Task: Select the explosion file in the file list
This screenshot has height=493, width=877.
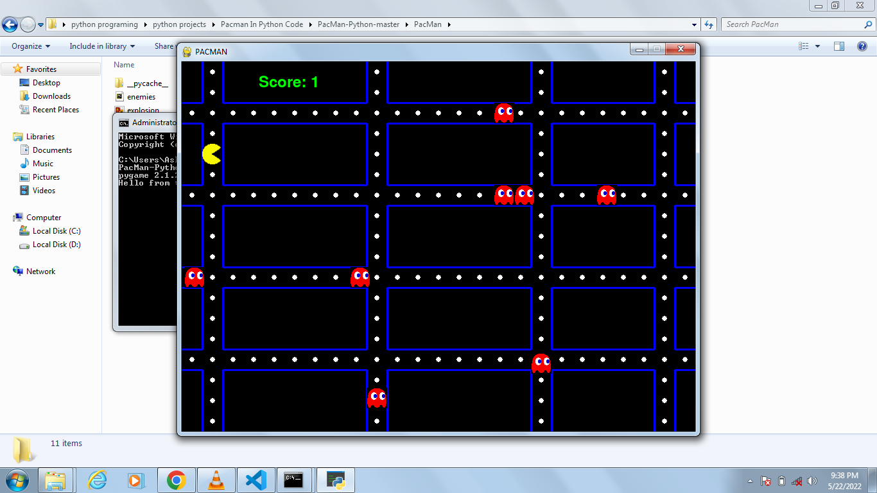Action: click(141, 110)
